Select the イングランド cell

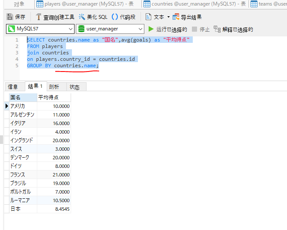(x=23, y=140)
